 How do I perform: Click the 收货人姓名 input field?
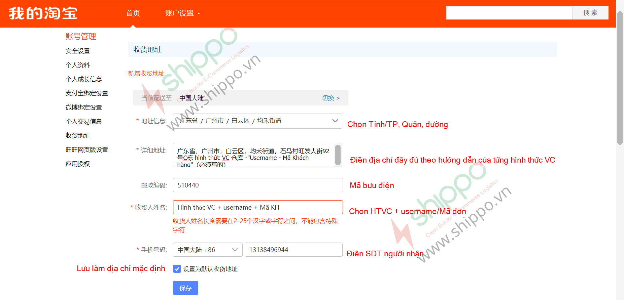pos(258,207)
